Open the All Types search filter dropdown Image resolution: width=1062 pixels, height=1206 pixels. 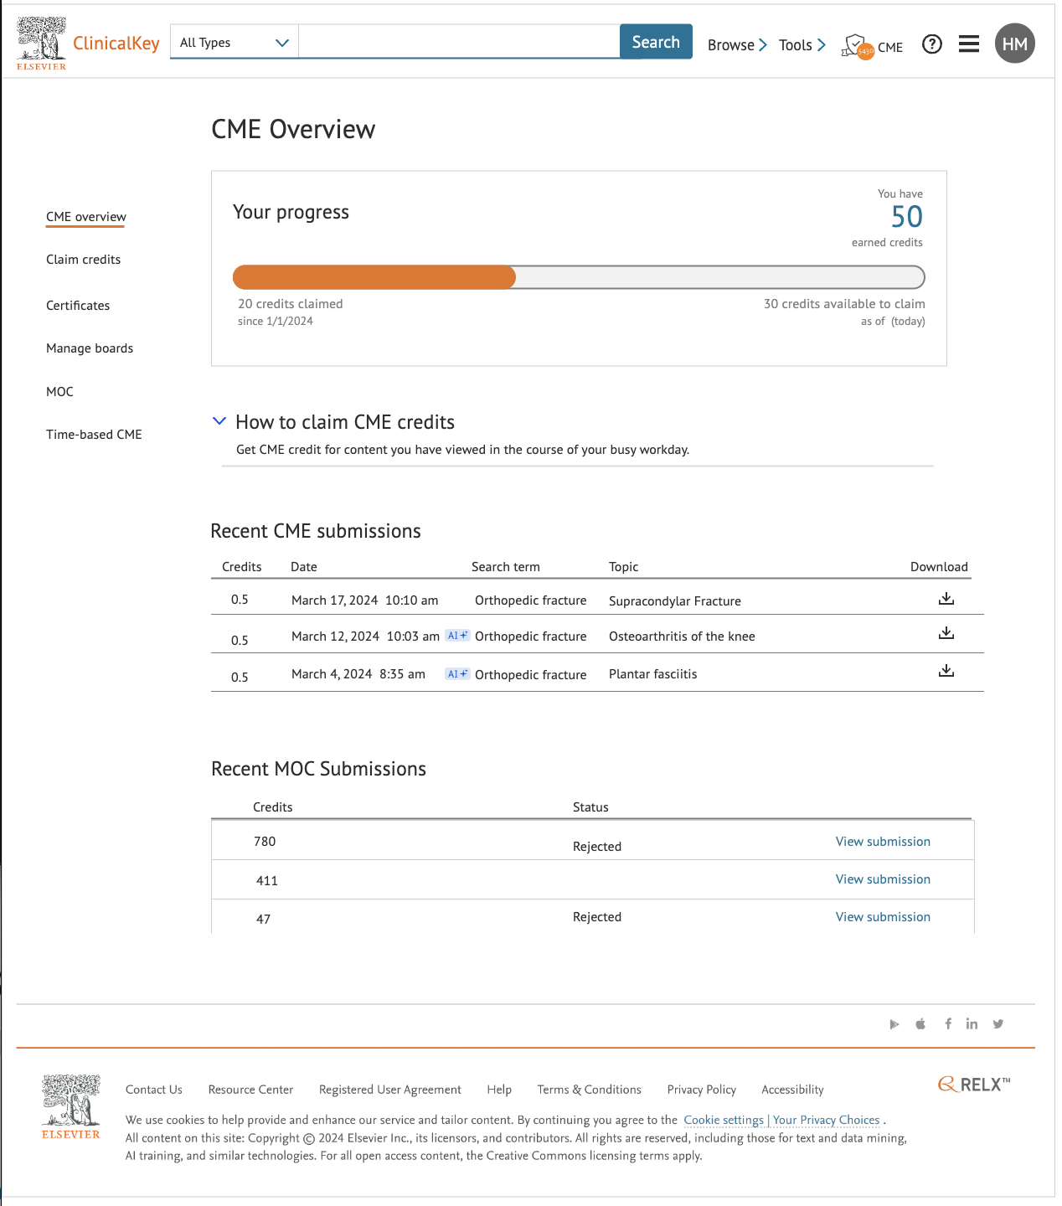(x=234, y=42)
